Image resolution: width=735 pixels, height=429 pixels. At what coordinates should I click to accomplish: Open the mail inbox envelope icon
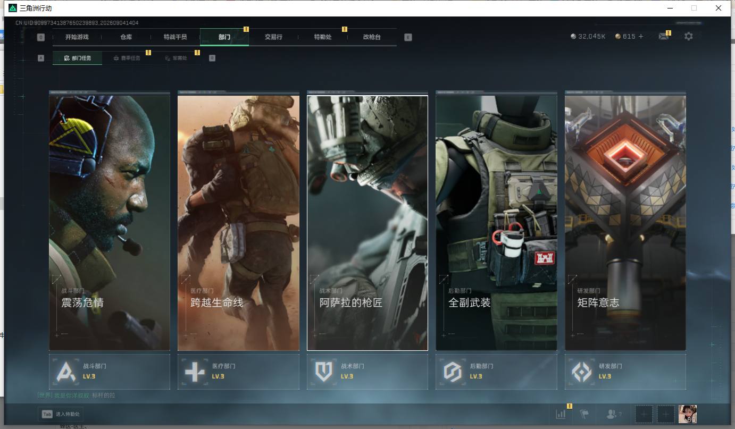click(663, 37)
